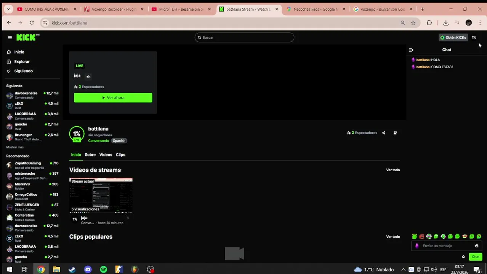Switch to Voxengo Recorder Plugin tab
This screenshot has height=274, width=487.
click(x=114, y=9)
